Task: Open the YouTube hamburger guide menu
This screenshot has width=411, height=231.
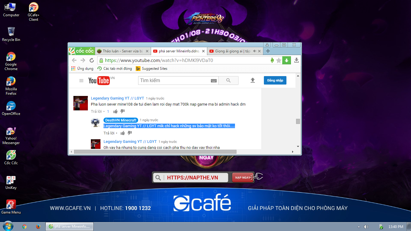Action: (x=81, y=81)
